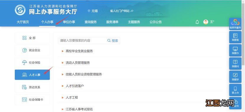
Task: Click the location pin icon beside 无锡
Action: pos(89,11)
